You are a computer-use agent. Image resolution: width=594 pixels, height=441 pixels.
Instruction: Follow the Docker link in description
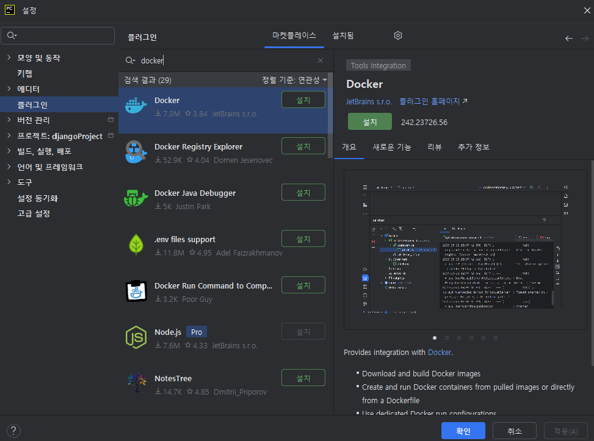tap(439, 353)
